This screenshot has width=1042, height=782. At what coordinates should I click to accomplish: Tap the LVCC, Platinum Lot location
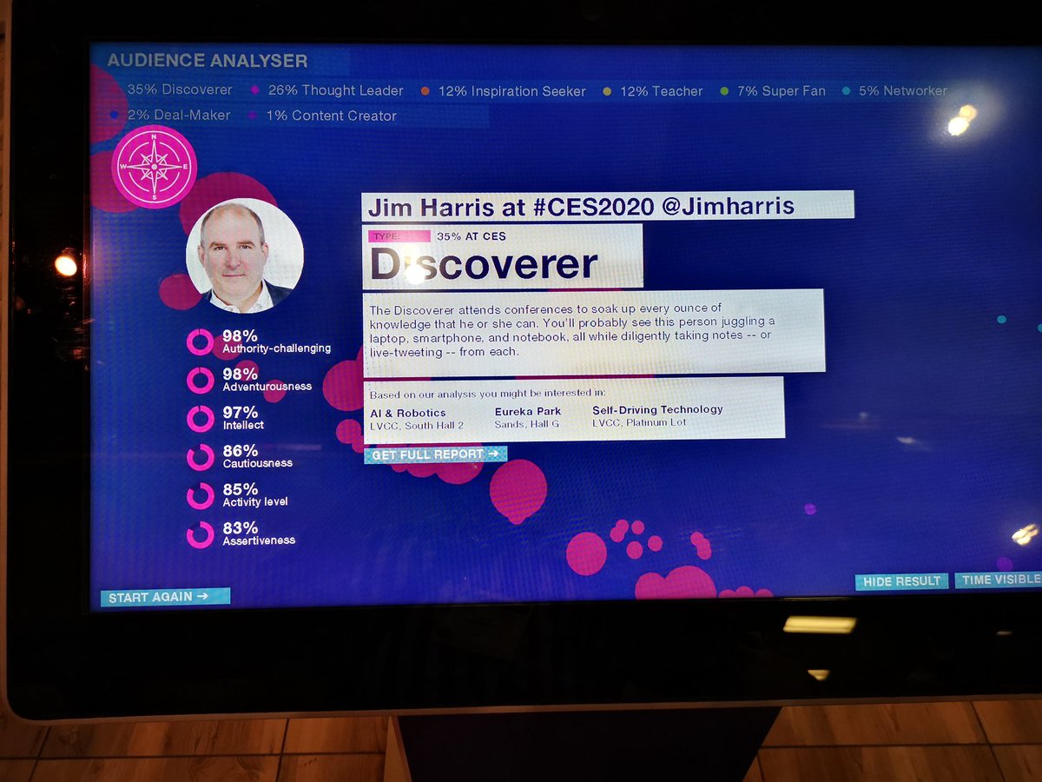pos(639,422)
